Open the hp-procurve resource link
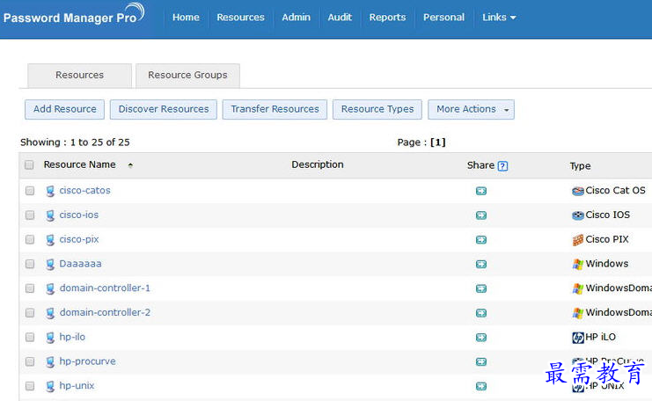This screenshot has width=652, height=401. click(87, 361)
